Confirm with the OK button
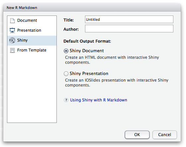The height and width of the screenshot is (147, 186). click(137, 135)
